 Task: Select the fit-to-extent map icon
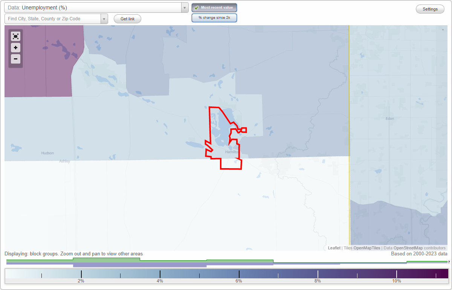coord(15,36)
